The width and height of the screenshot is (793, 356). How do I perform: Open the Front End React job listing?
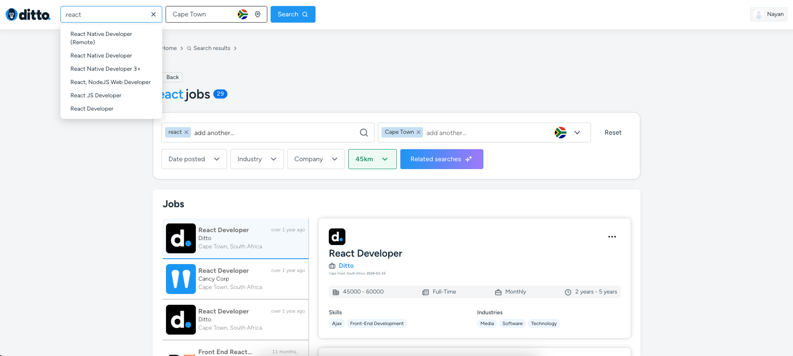coord(235,349)
